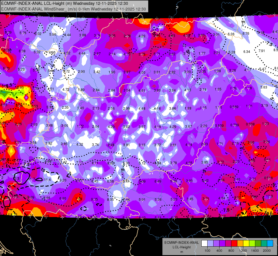Select the grid value '7.42'
The height and width of the screenshot is (256, 278).
click(64, 162)
